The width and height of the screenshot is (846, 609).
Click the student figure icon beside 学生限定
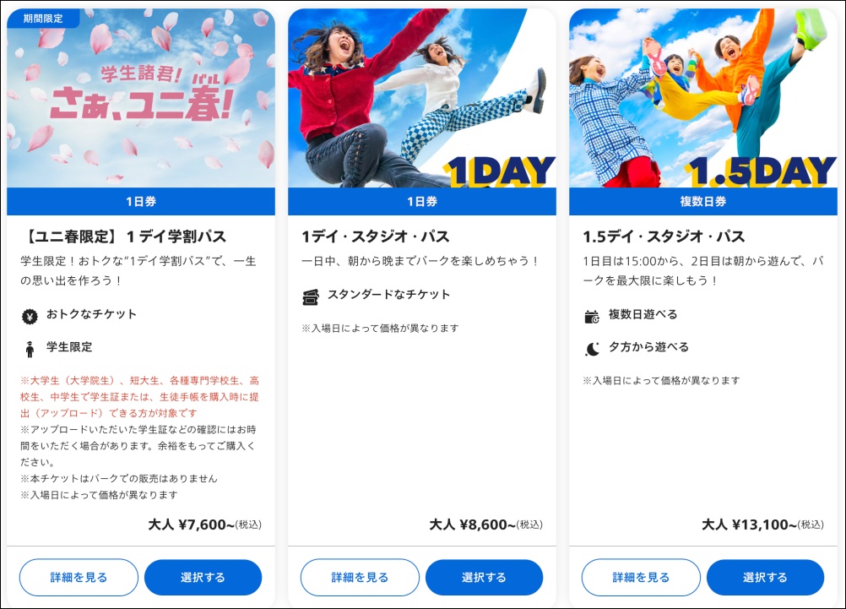[x=30, y=350]
